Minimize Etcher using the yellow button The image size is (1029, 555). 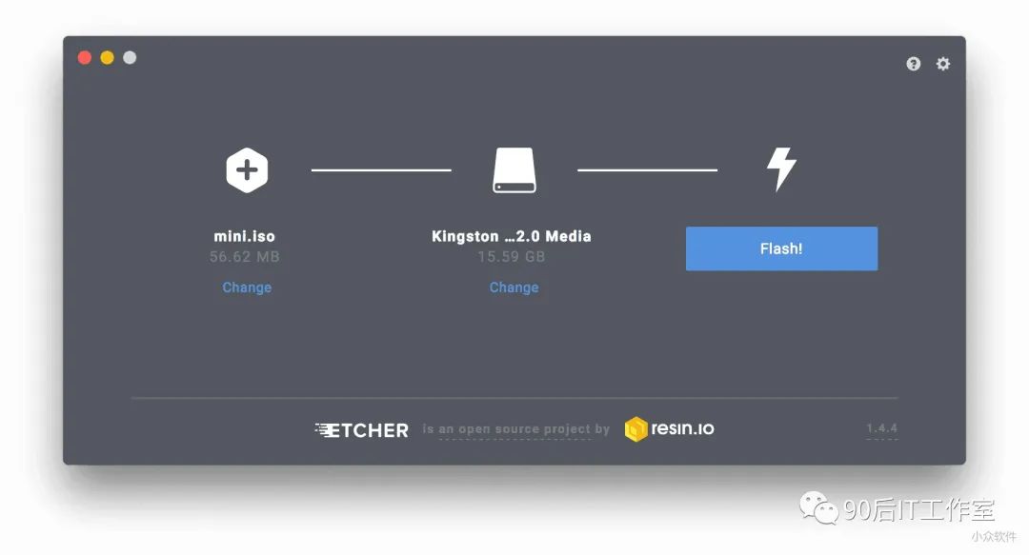click(x=107, y=58)
